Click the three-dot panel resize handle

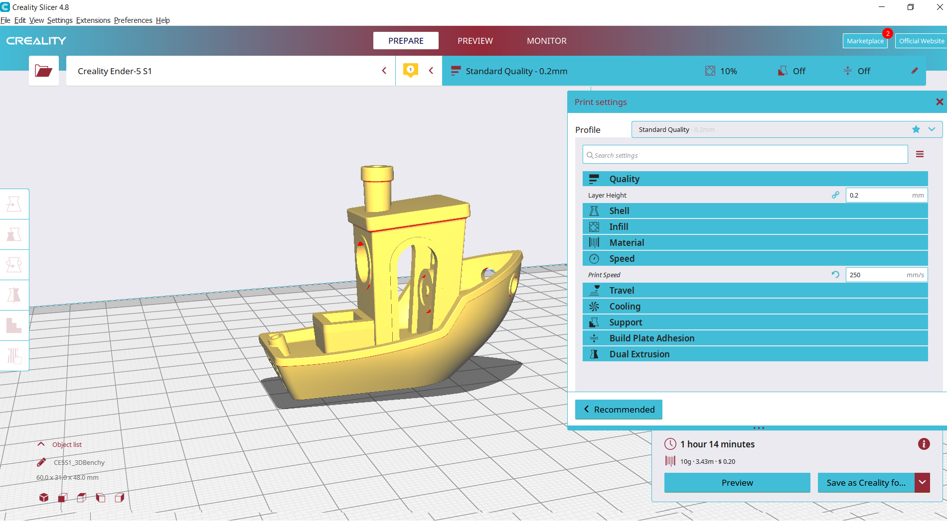click(759, 428)
